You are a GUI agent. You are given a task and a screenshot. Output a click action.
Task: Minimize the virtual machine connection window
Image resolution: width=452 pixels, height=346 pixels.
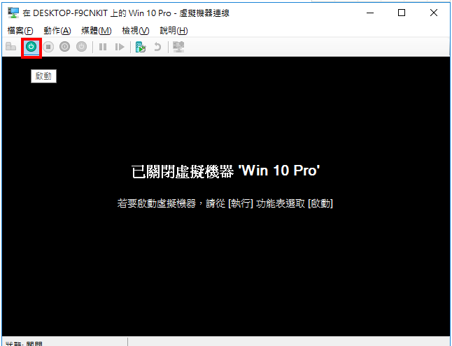(370, 13)
